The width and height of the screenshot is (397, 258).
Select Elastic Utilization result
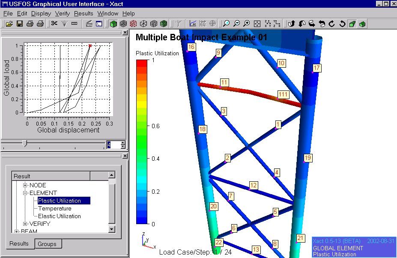59,216
